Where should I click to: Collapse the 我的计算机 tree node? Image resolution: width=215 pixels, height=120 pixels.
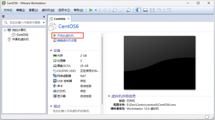(5, 30)
